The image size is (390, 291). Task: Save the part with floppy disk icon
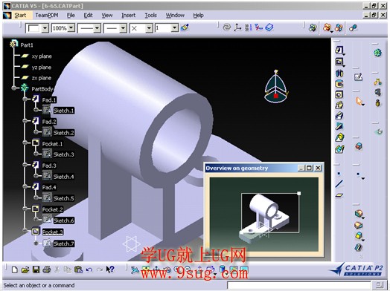[36, 269]
